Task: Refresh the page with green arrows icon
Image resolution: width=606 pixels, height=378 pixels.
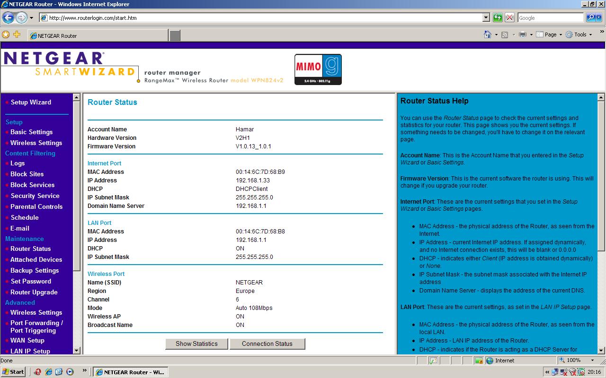Action: pos(498,18)
